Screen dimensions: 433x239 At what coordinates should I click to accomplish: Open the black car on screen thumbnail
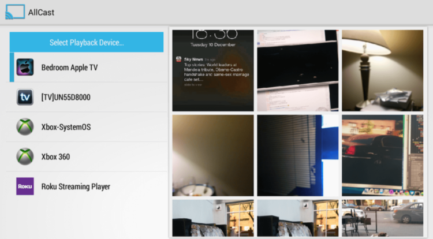(382, 155)
